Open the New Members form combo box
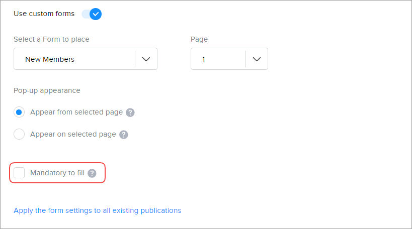The height and width of the screenshot is (229, 412). (74, 59)
